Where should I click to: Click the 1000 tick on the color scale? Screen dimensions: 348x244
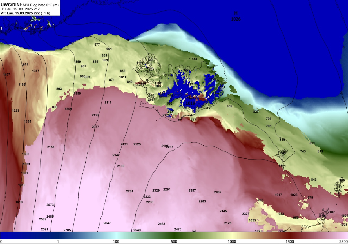click(232, 242)
